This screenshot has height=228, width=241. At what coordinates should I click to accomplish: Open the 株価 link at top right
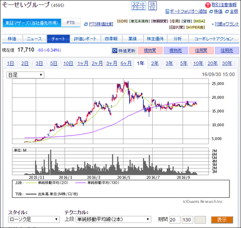pyautogui.click(x=218, y=12)
